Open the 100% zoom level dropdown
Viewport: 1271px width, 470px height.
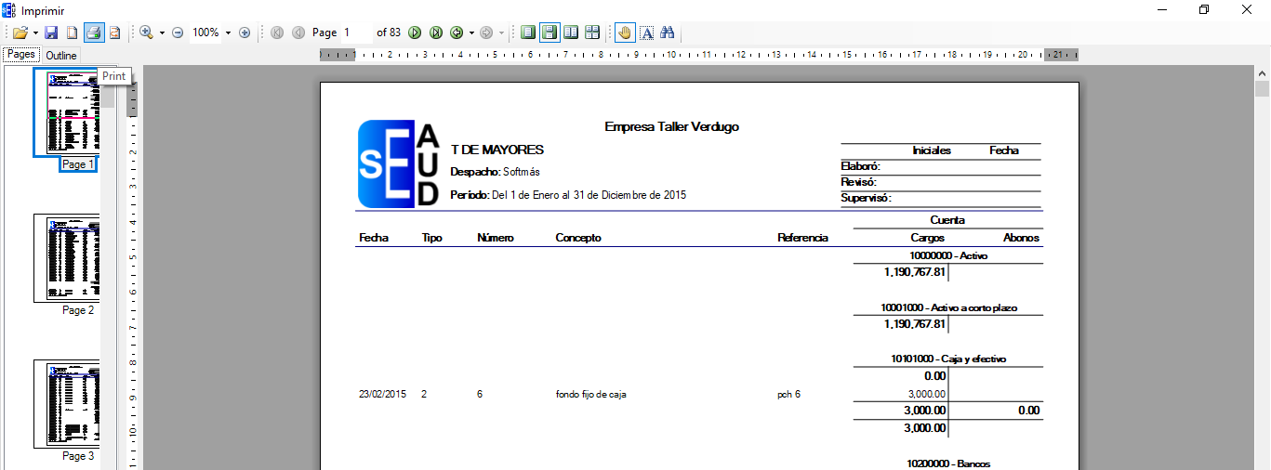pos(228,33)
